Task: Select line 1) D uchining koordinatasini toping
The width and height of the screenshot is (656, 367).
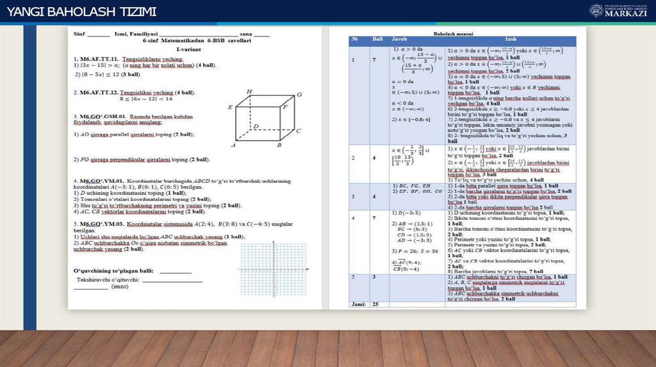Action: click(x=130, y=193)
